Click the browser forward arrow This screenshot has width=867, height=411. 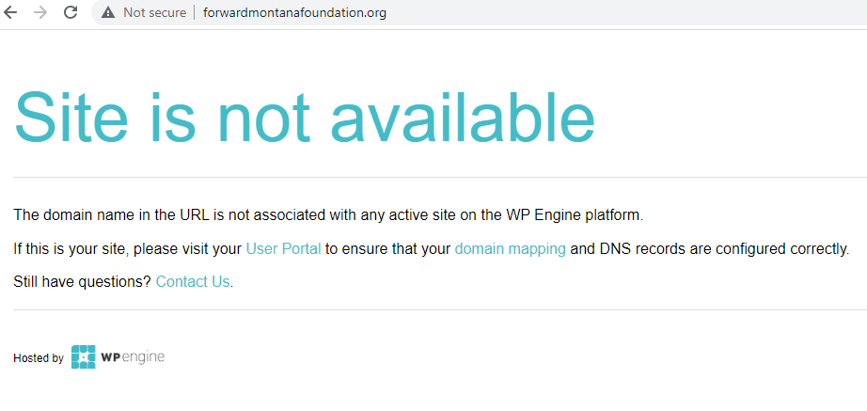40,13
